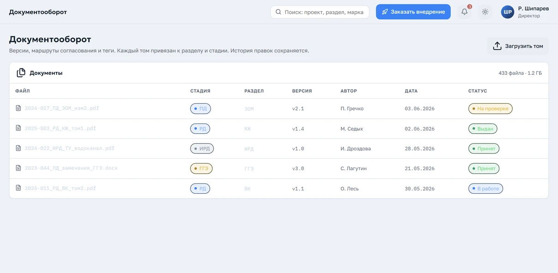The image size is (558, 273).
Task: Click the Принят status for И. Дроздова
Action: point(484,148)
